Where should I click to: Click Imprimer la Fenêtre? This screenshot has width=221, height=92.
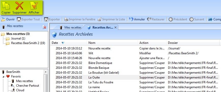tap(80, 19)
